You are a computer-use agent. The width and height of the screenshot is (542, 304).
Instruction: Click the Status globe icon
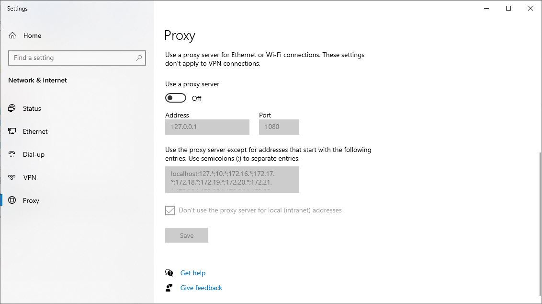[x=12, y=108]
